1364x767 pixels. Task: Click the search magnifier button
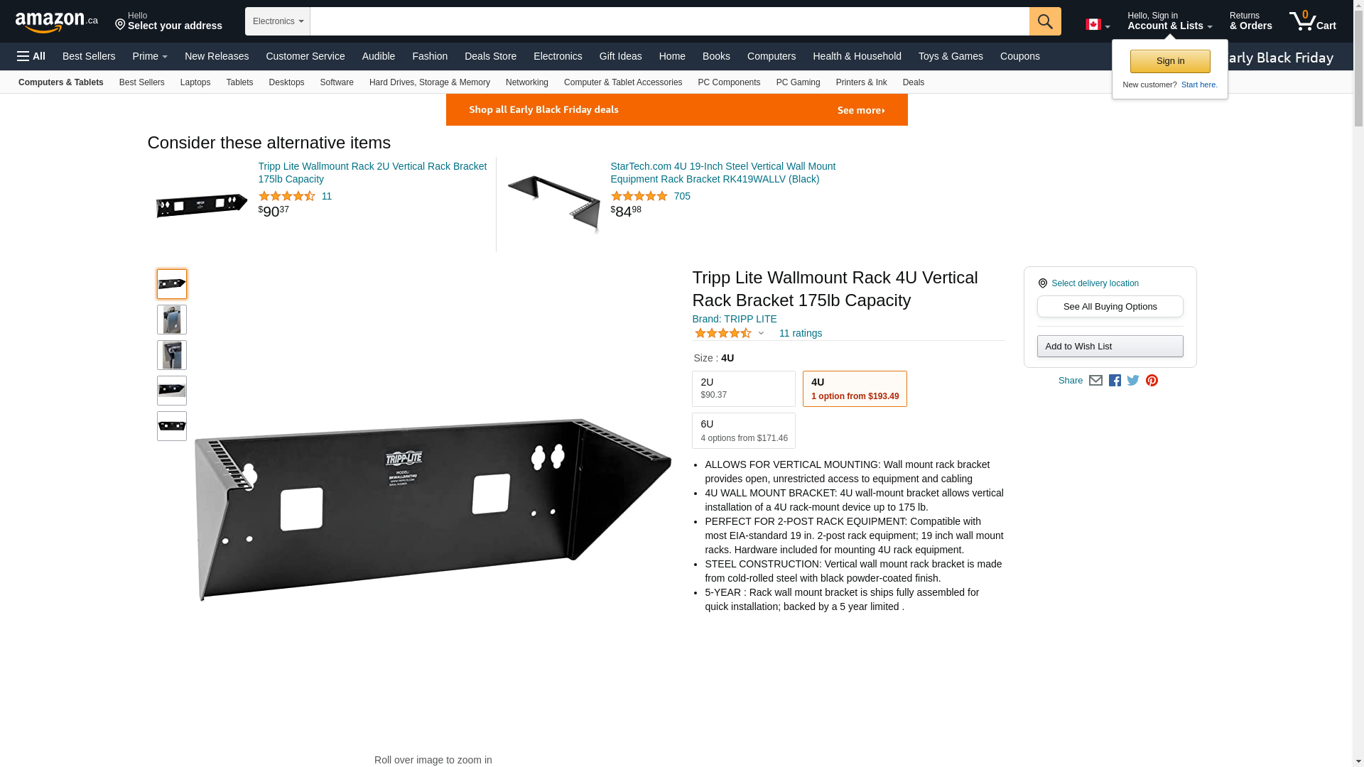(1045, 21)
